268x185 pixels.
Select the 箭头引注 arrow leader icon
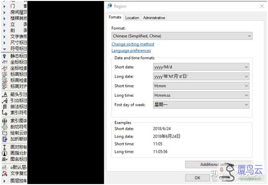click(x=5, y=94)
